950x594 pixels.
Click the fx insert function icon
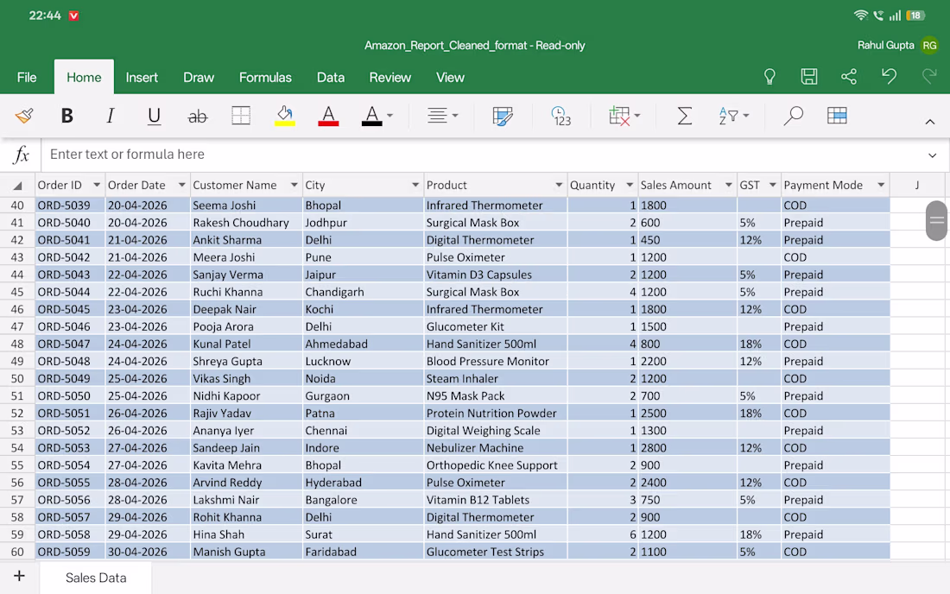tap(21, 155)
